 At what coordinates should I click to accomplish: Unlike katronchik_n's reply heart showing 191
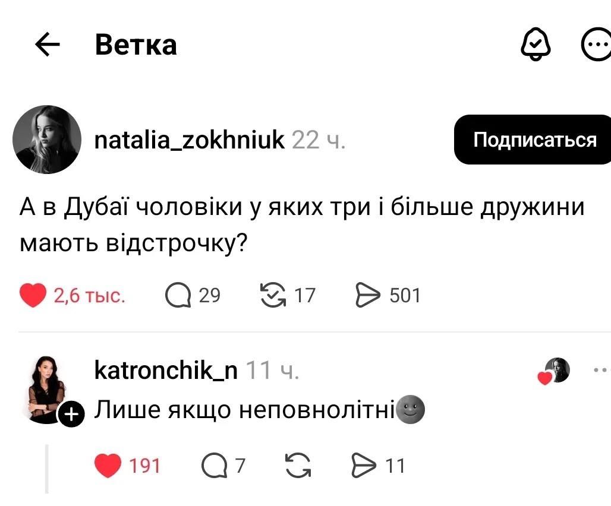(x=107, y=466)
